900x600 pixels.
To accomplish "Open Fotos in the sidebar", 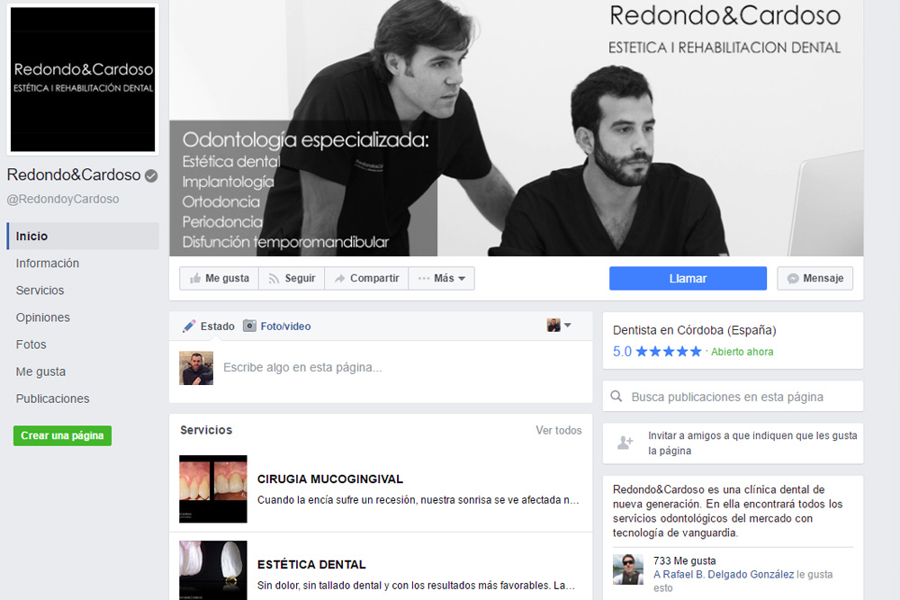I will pyautogui.click(x=31, y=345).
